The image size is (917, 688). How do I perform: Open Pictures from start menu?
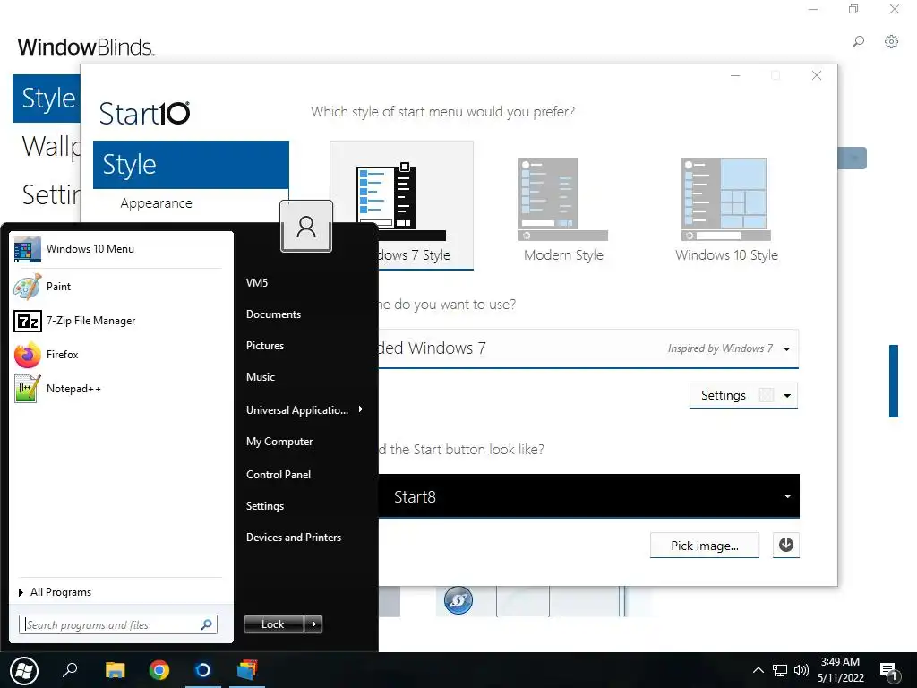265,346
